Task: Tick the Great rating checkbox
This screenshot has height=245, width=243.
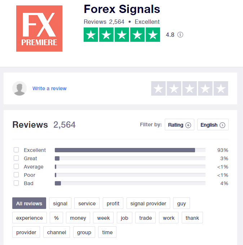Action: 16,158
